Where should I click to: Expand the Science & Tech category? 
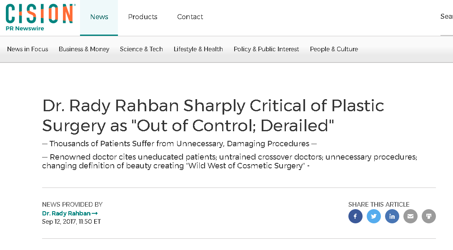(141, 49)
